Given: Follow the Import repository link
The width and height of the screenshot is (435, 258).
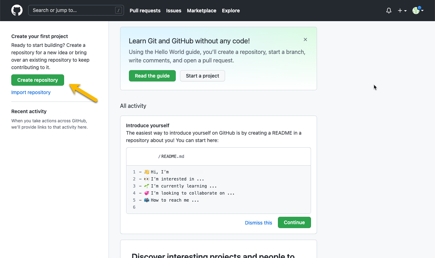Looking at the screenshot, I should pos(31,92).
